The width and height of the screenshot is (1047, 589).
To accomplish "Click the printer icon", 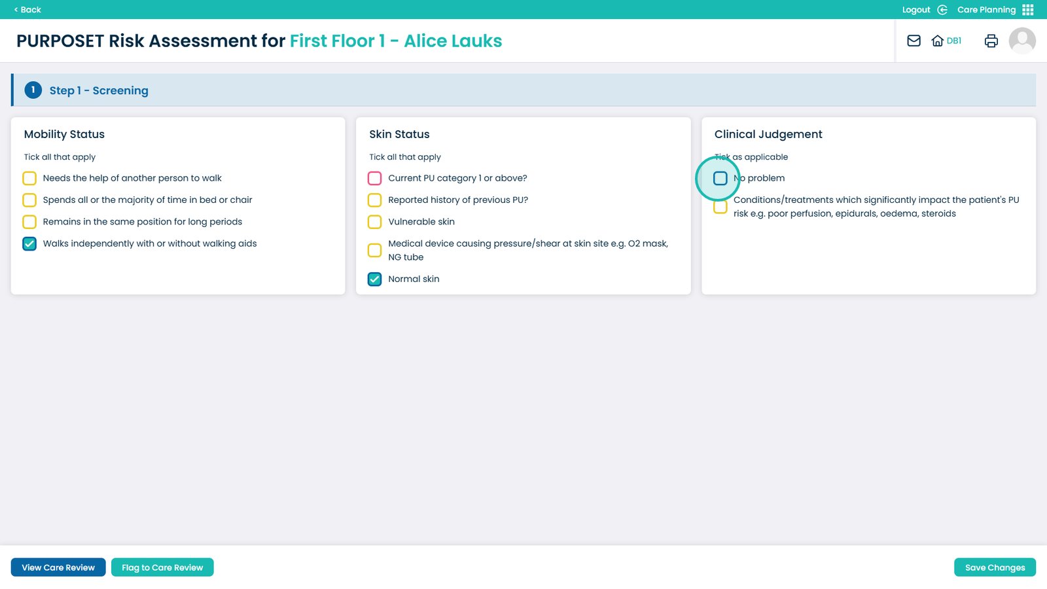I will tap(991, 41).
